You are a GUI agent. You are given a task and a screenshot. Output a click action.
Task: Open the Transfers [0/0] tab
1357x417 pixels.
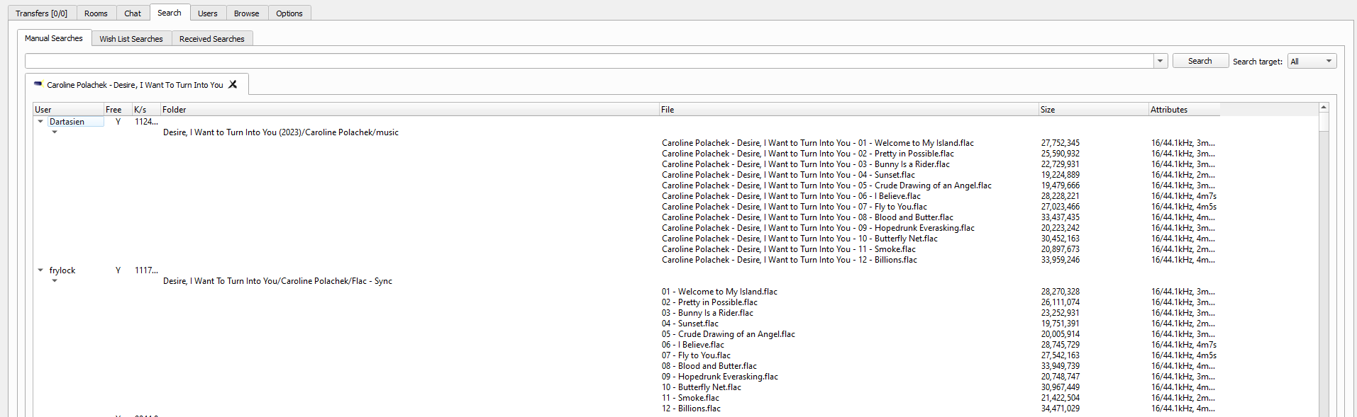[x=42, y=13]
